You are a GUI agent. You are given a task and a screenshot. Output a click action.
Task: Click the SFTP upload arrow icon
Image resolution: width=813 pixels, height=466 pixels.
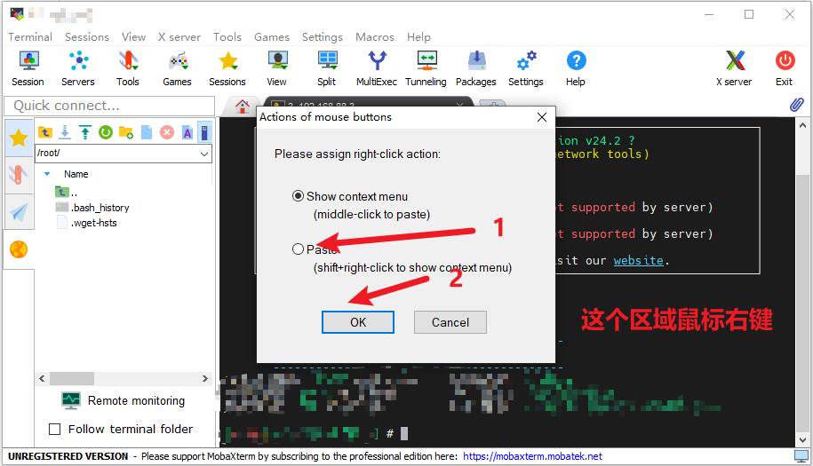85,132
